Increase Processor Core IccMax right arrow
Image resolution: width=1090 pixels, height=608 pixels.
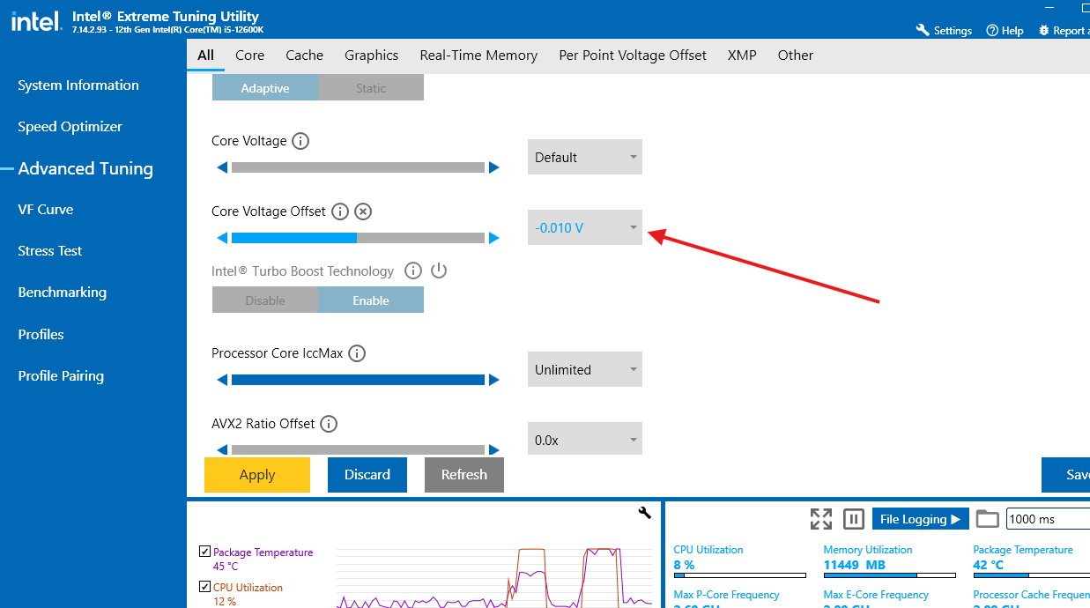494,380
